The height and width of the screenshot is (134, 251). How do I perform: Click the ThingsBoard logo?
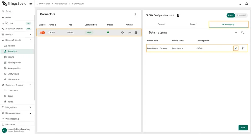click(x=14, y=3)
